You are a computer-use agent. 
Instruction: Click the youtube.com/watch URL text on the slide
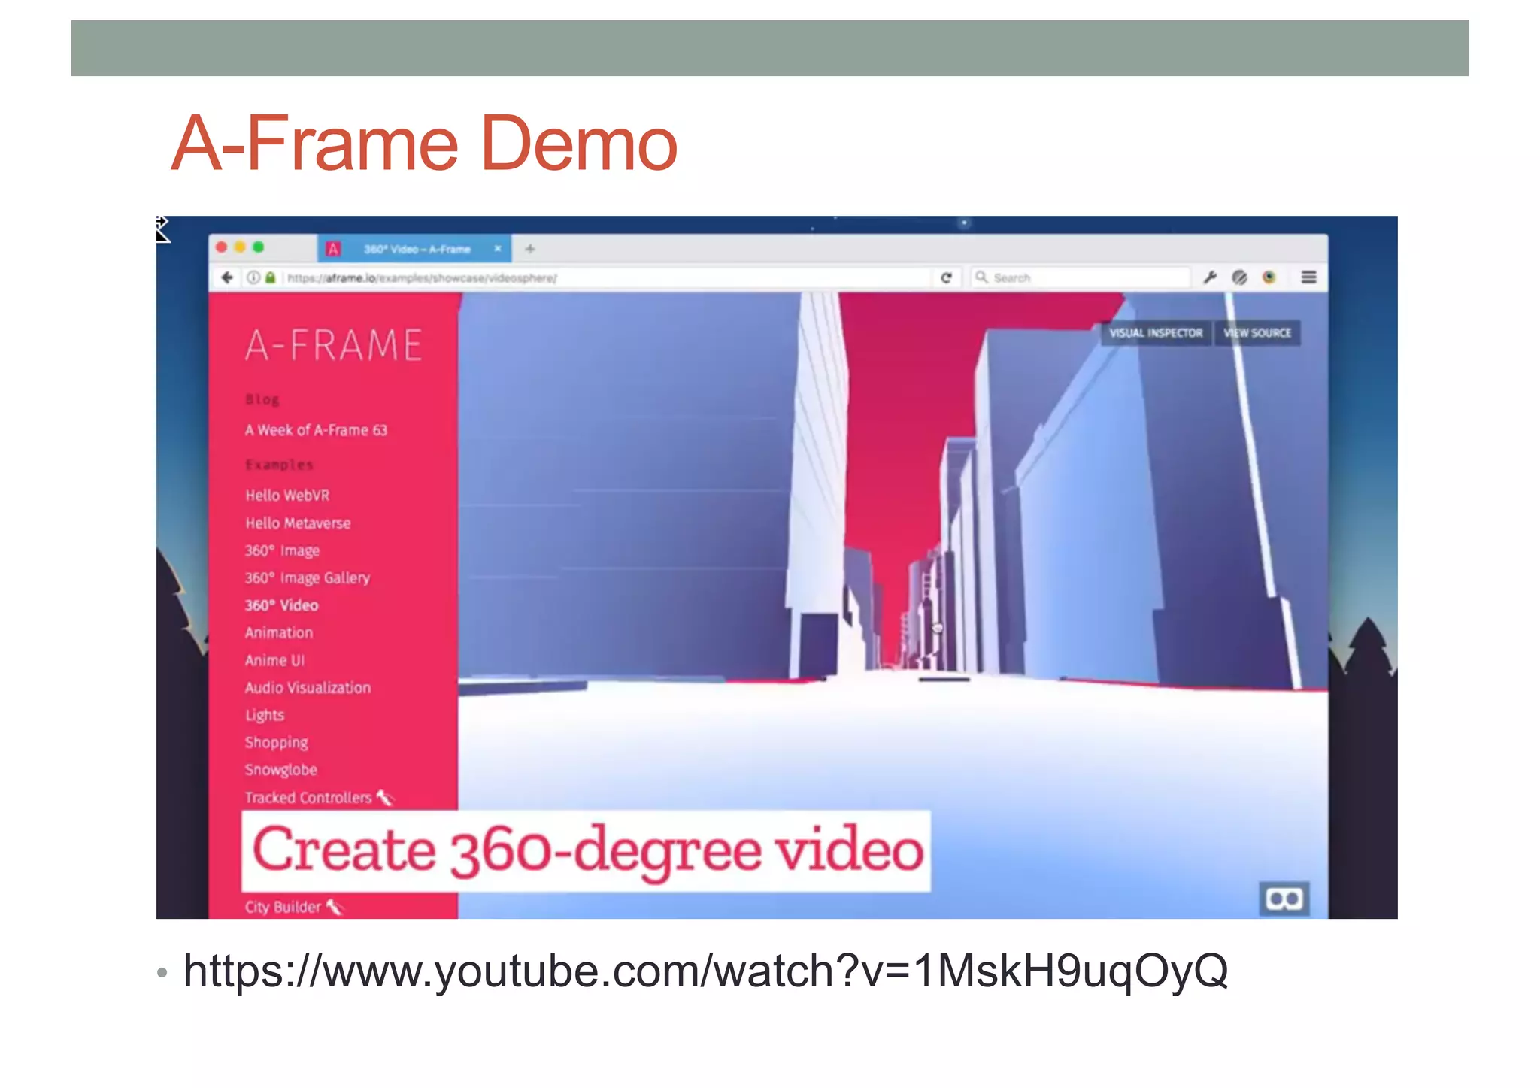pos(705,971)
